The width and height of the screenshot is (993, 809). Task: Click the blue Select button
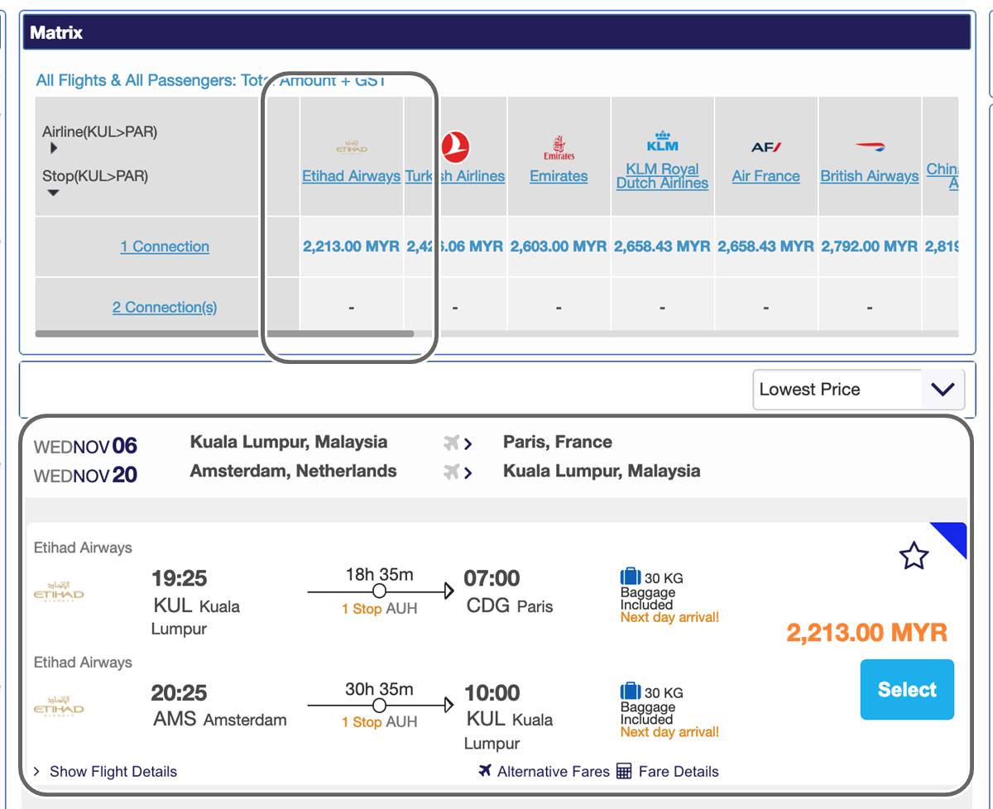[907, 690]
